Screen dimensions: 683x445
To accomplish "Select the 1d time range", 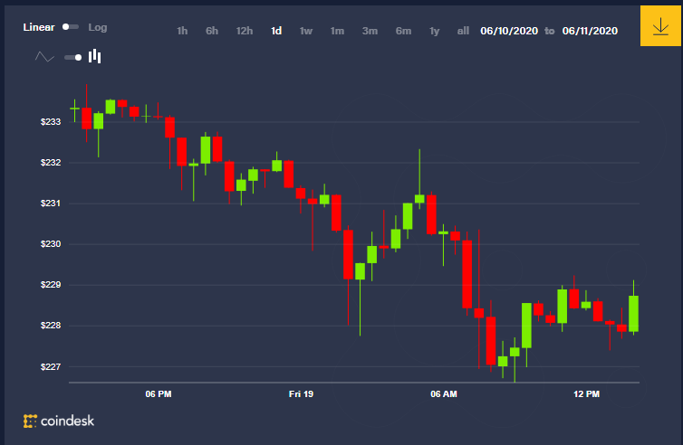I will [276, 31].
